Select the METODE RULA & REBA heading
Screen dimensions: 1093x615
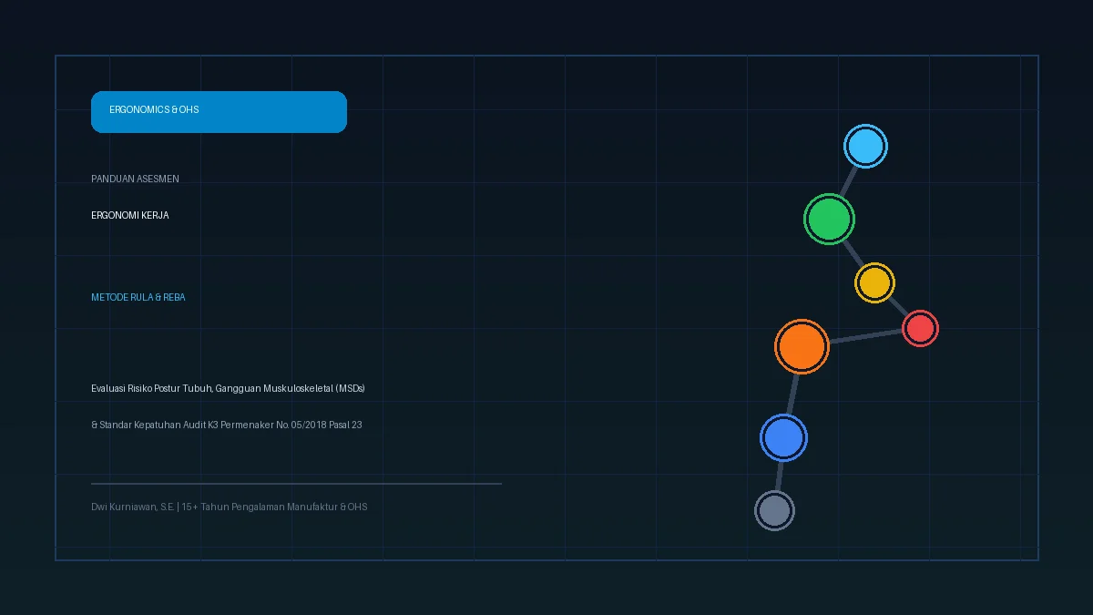138,298
